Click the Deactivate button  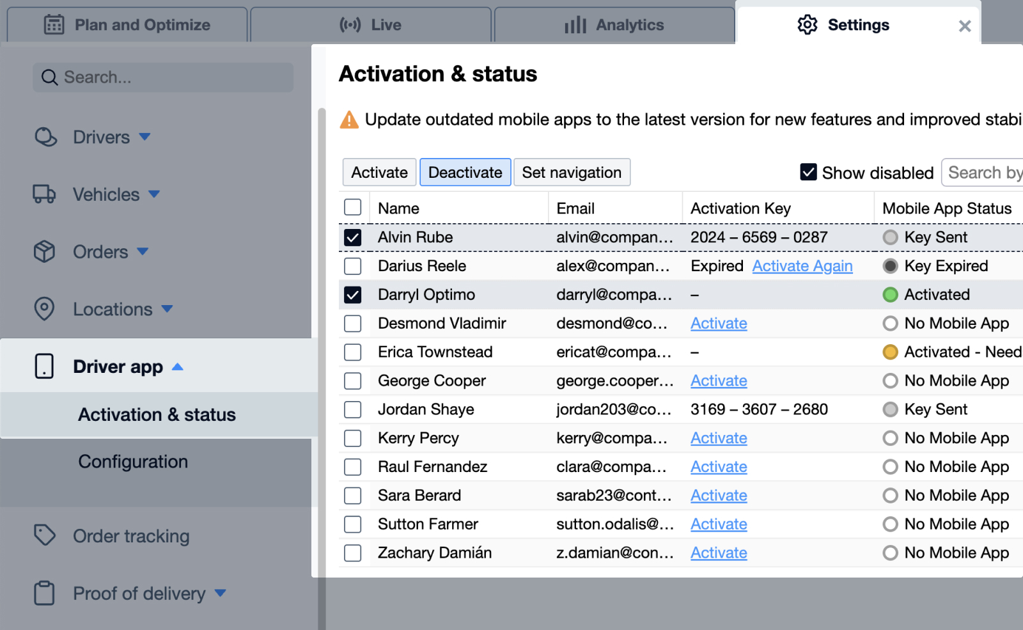point(465,172)
